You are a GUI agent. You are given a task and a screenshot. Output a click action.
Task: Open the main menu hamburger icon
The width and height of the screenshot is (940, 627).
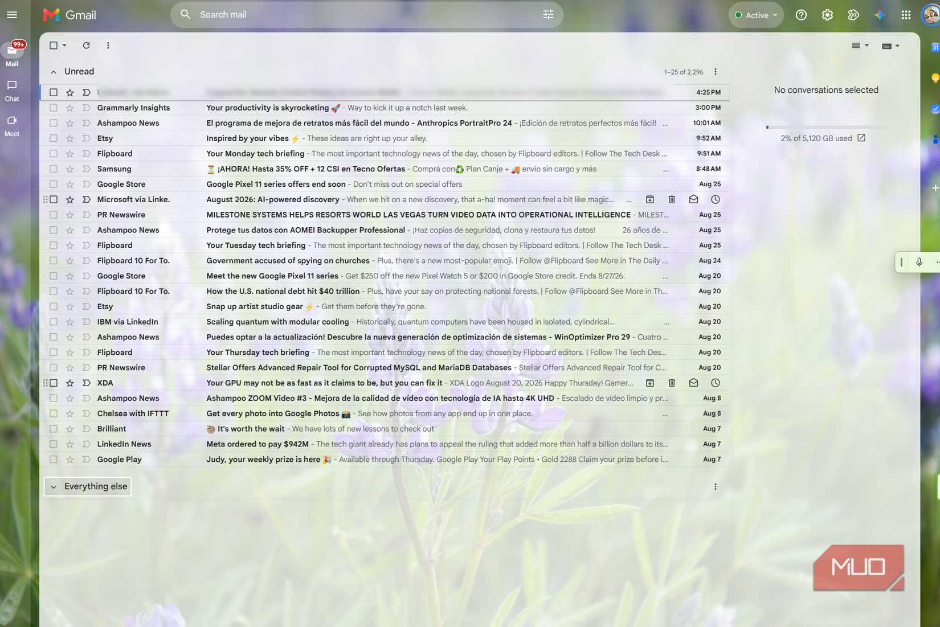[12, 15]
